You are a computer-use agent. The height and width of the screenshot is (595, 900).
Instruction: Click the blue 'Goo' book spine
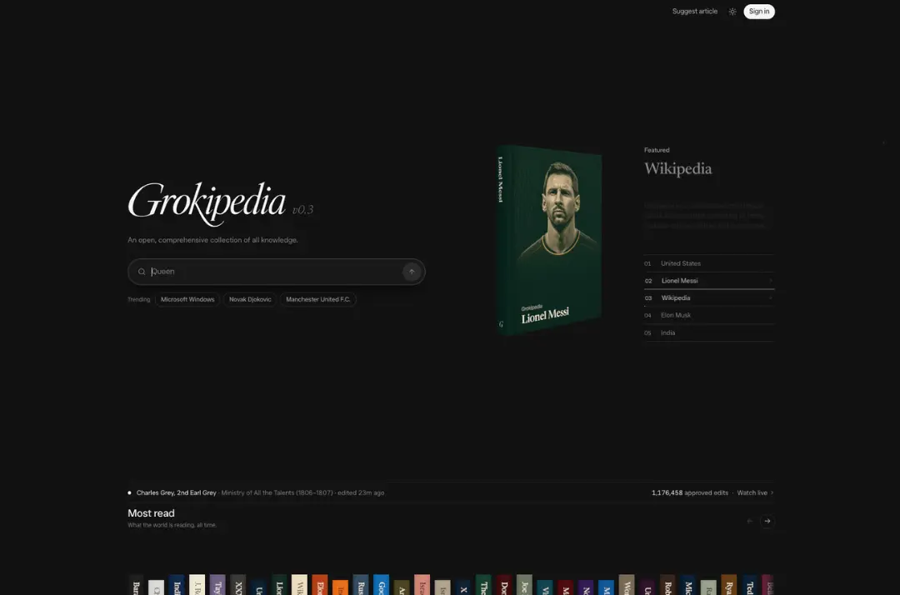(381, 585)
